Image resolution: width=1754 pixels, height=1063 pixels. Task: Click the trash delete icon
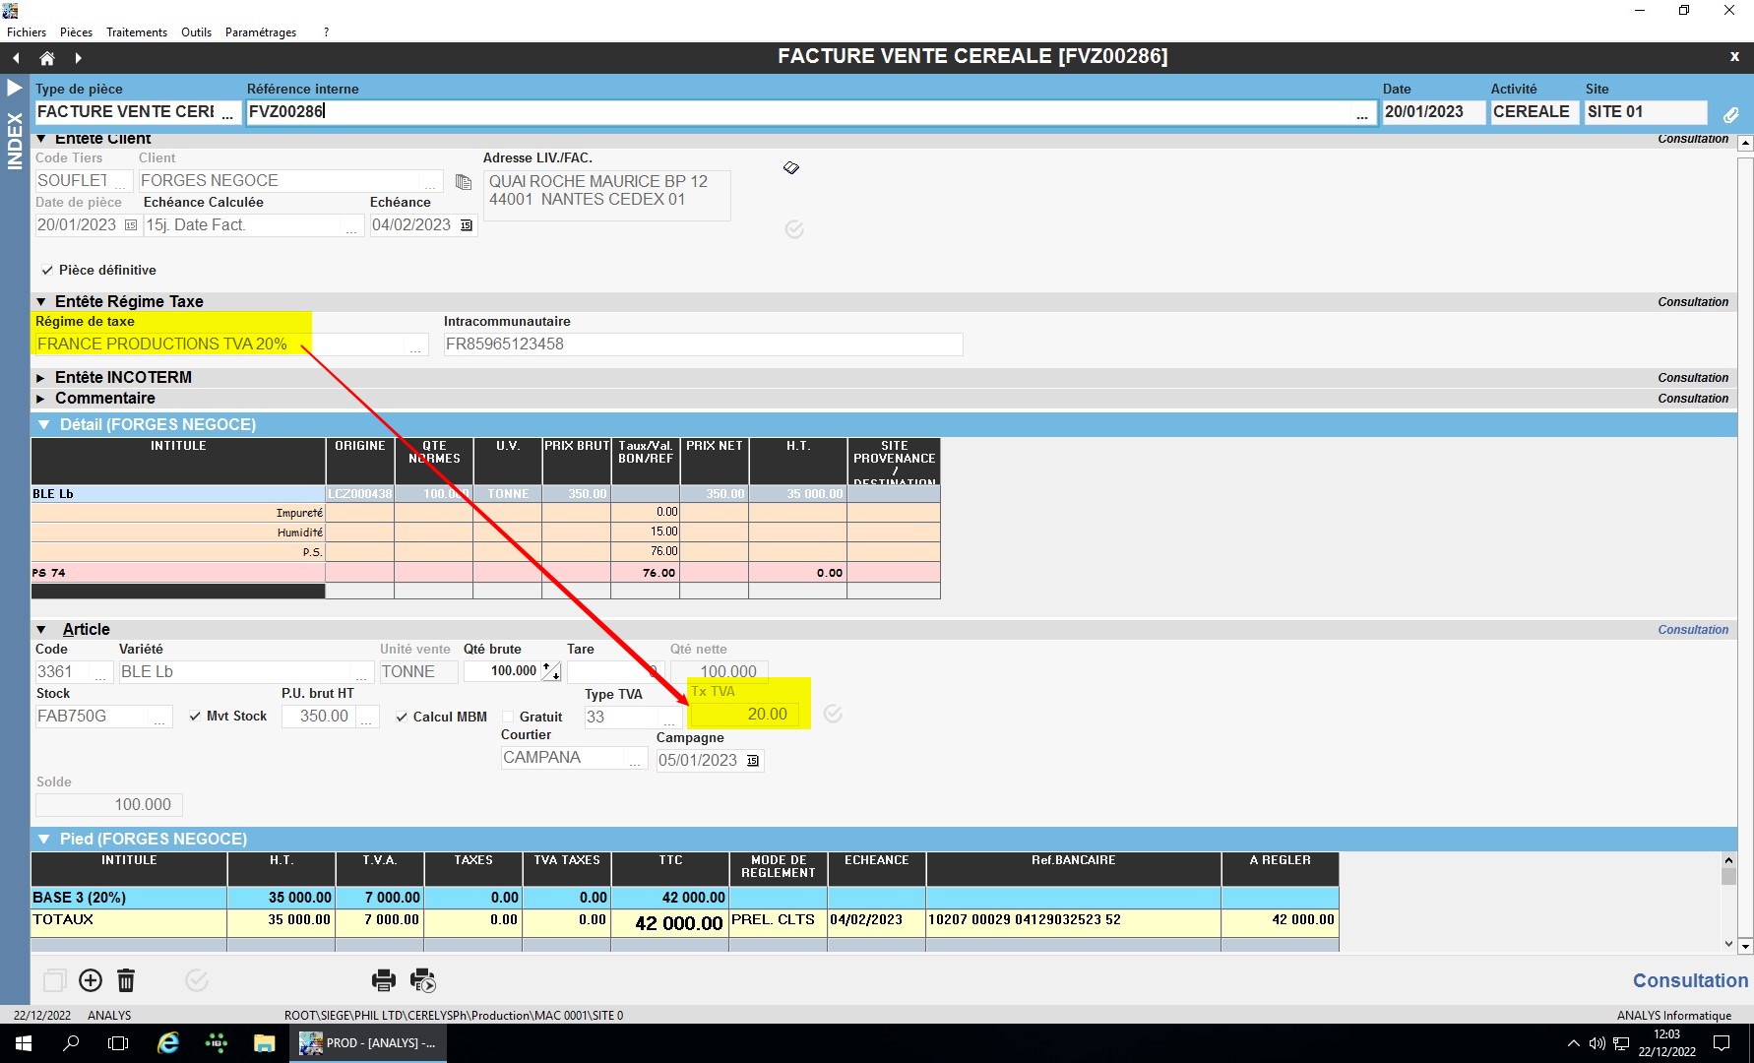point(126,980)
